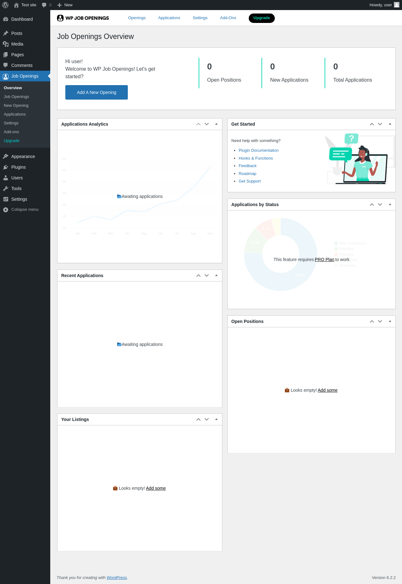Click the support agent illustration
The width and height of the screenshot is (402, 584).
[360, 159]
